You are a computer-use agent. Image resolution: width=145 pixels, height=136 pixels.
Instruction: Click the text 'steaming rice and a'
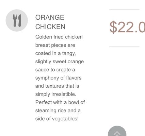[x=58, y=111]
